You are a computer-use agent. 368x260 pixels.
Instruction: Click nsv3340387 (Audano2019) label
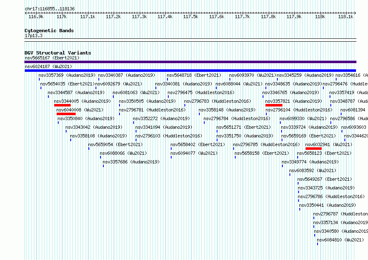(127, 75)
